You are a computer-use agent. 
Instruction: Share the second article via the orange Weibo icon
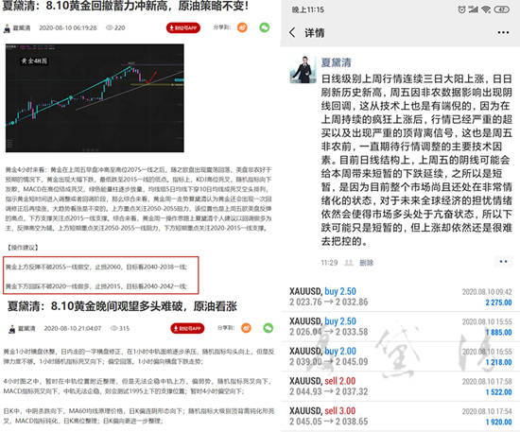pos(246,328)
